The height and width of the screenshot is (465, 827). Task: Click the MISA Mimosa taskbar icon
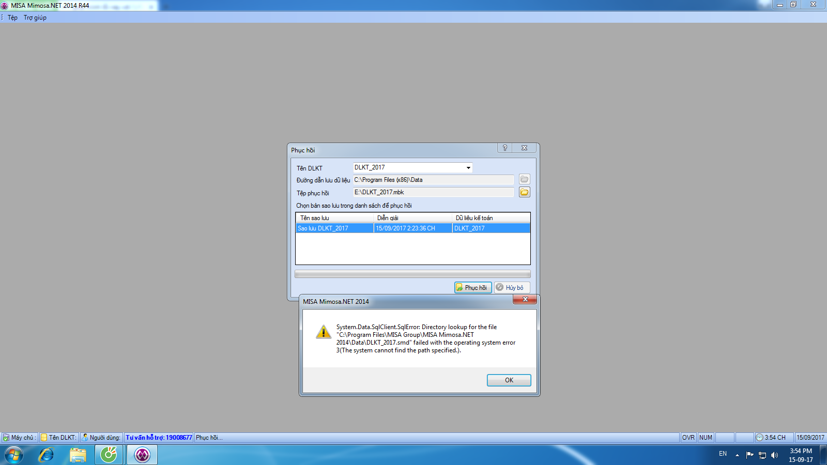142,455
